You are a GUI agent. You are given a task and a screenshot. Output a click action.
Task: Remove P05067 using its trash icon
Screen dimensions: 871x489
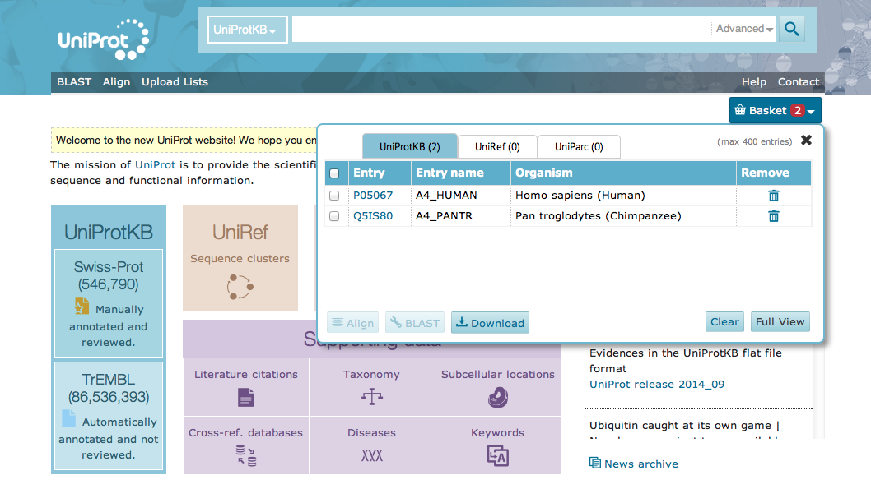coord(773,195)
